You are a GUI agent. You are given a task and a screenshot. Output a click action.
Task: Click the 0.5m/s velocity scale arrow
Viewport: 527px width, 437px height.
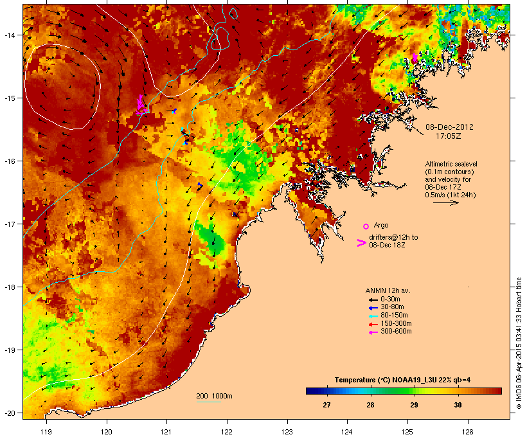tap(446, 202)
